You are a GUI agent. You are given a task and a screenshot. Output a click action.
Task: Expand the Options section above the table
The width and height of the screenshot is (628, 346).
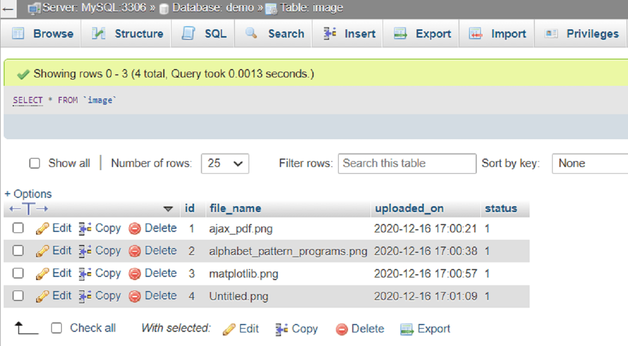(x=28, y=194)
